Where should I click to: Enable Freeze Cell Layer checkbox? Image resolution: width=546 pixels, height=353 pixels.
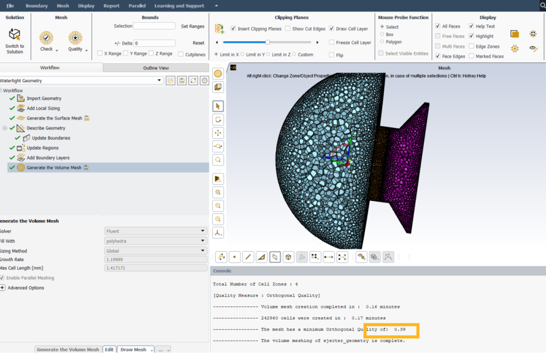pos(332,42)
